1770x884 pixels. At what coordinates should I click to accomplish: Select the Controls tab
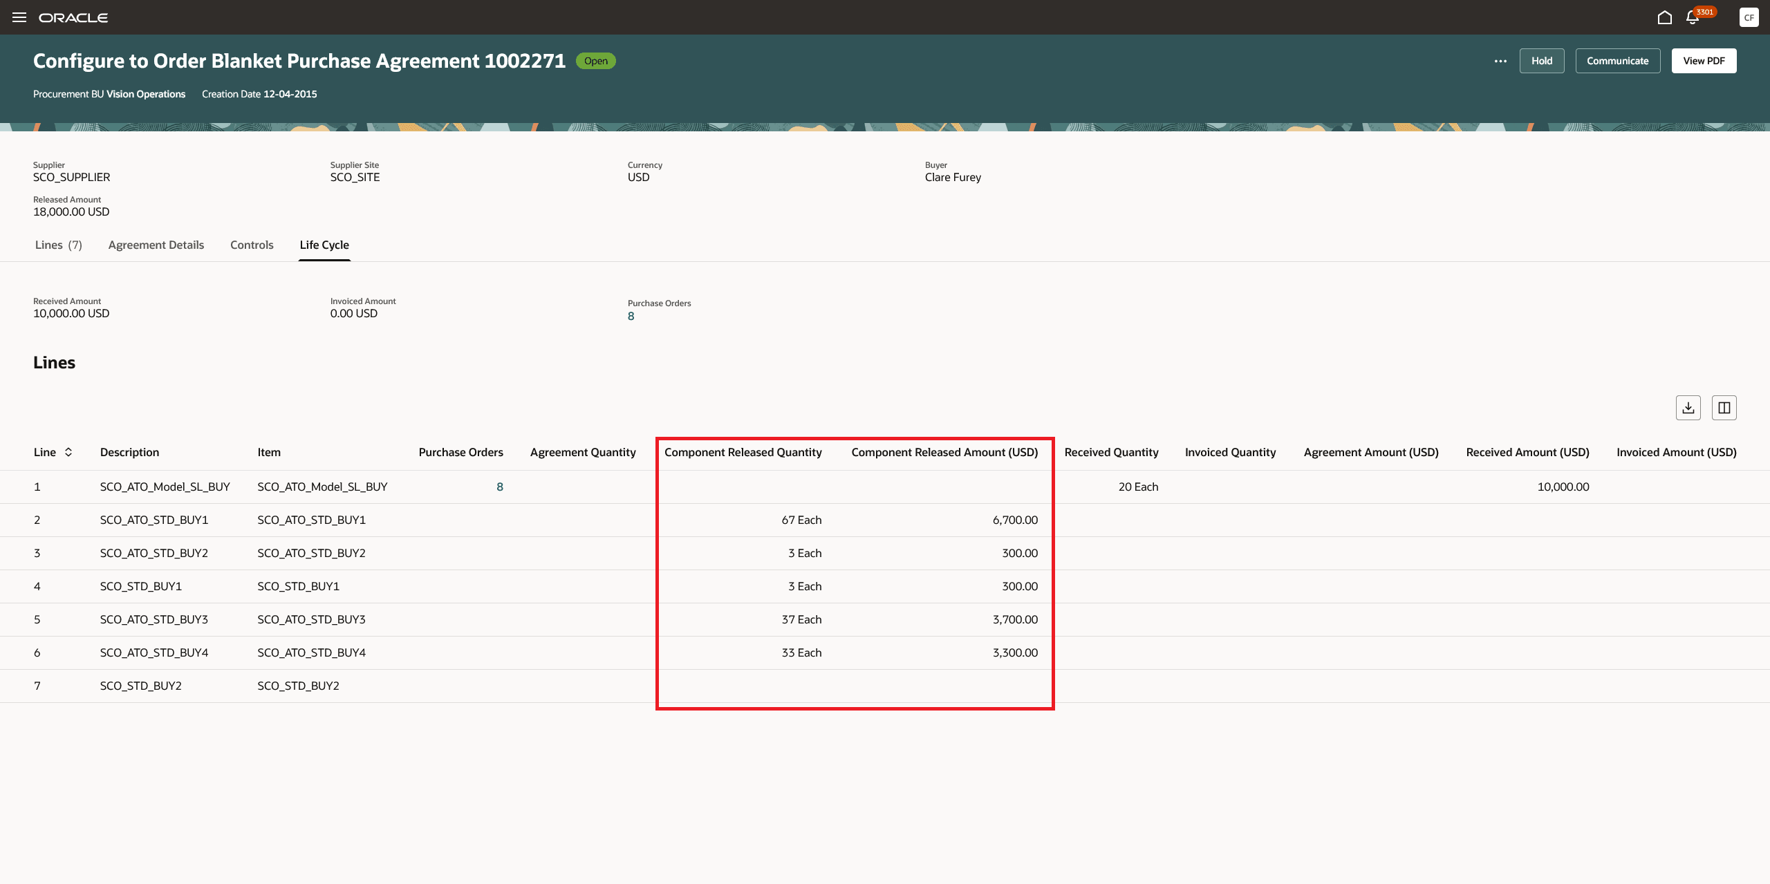pos(252,245)
